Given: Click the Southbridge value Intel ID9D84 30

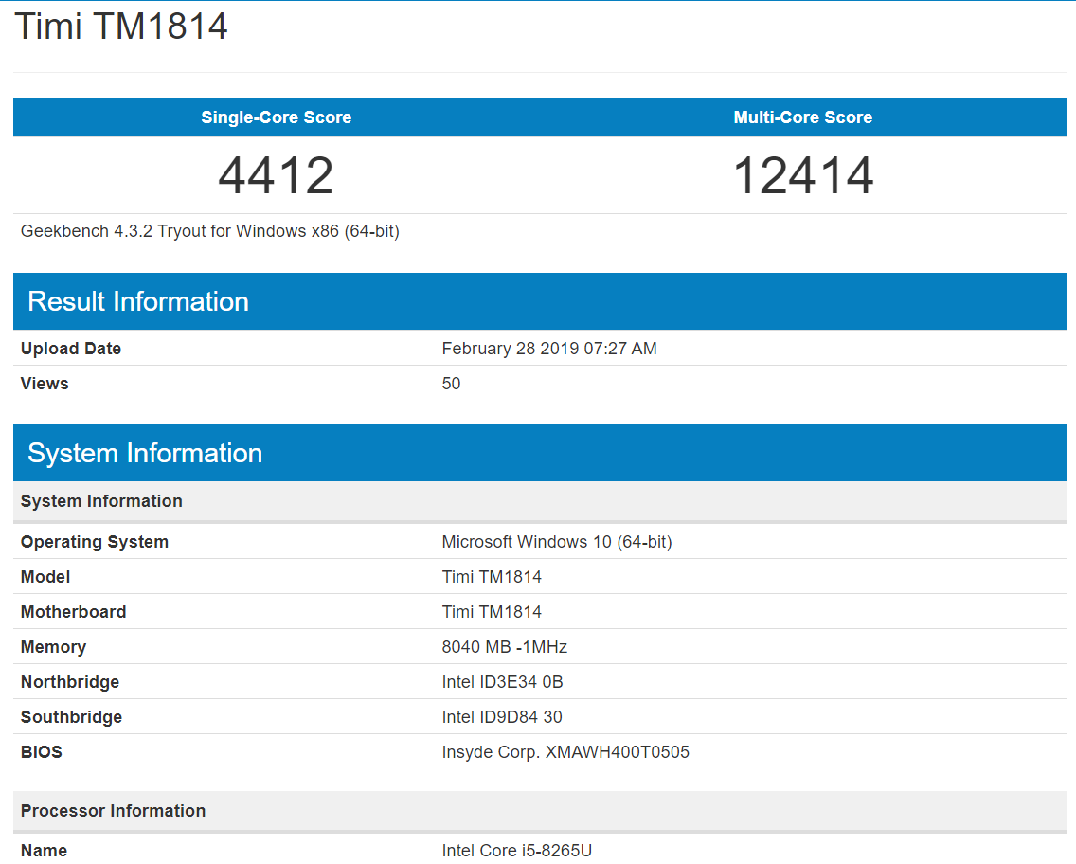Looking at the screenshot, I should tap(502, 717).
